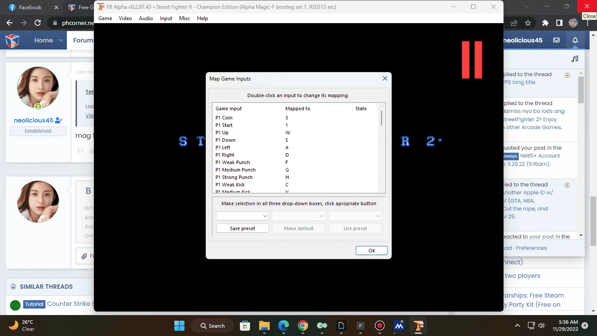Select the P1 Left input row

click(295, 147)
